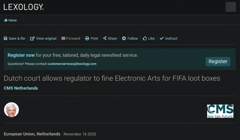Click the Save & file floppy disk icon
The image size is (240, 140).
[5, 38]
